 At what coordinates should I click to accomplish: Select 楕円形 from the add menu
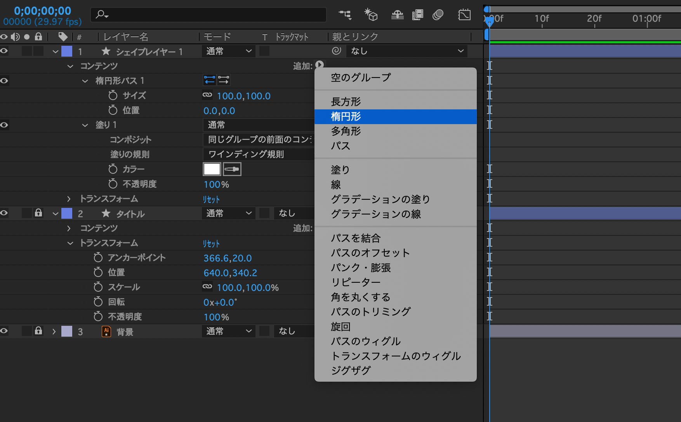click(x=395, y=117)
